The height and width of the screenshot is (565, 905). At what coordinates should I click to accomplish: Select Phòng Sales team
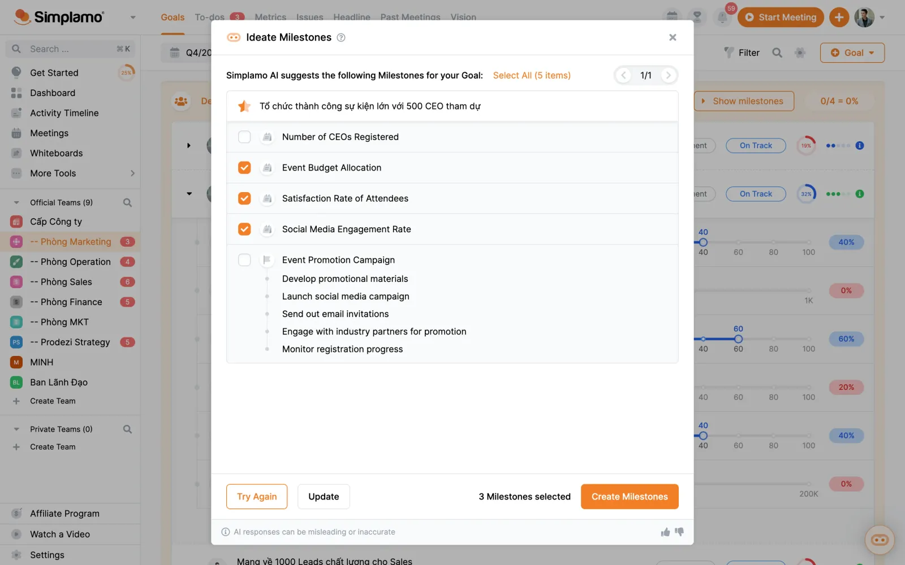coord(70,282)
